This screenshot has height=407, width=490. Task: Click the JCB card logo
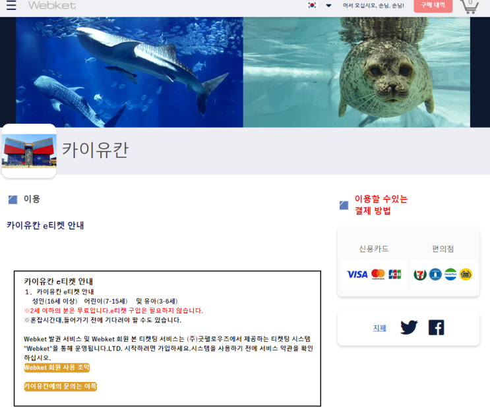tap(394, 275)
